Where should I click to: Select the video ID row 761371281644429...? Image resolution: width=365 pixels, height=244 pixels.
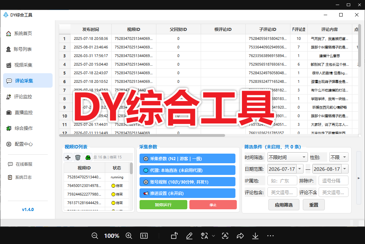point(84,203)
